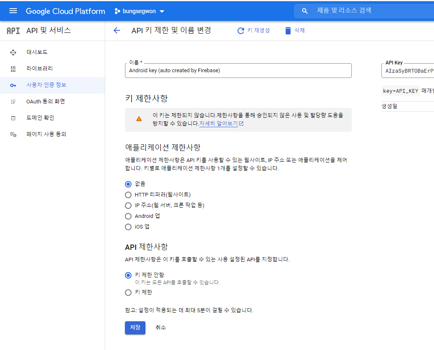
Task: Click the regenerate key refresh icon
Action: [x=241, y=31]
